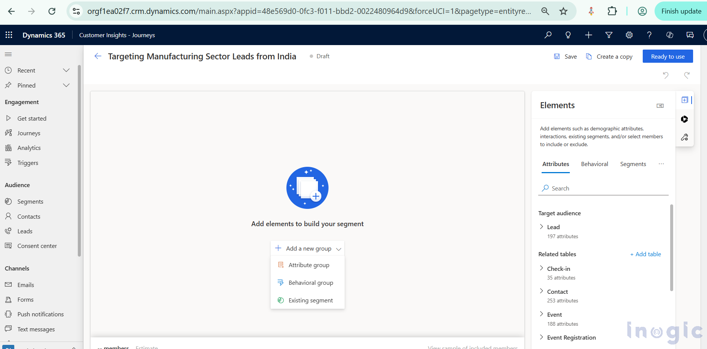Click the Search field in Elements panel
The height and width of the screenshot is (349, 707).
(x=601, y=188)
